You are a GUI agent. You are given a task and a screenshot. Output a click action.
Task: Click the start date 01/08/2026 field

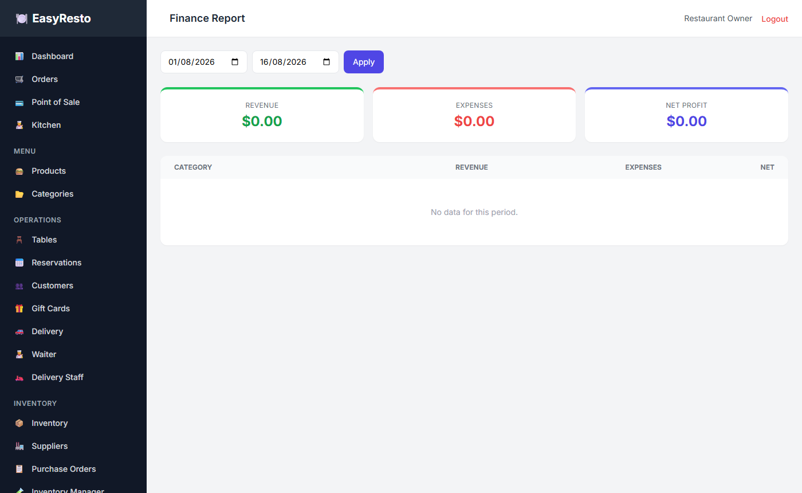tap(204, 62)
